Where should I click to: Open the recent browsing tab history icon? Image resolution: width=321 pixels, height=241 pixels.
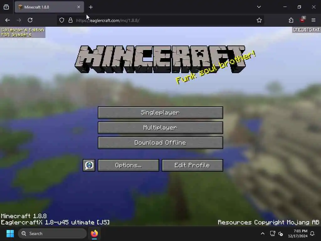pyautogui.click(x=6, y=7)
